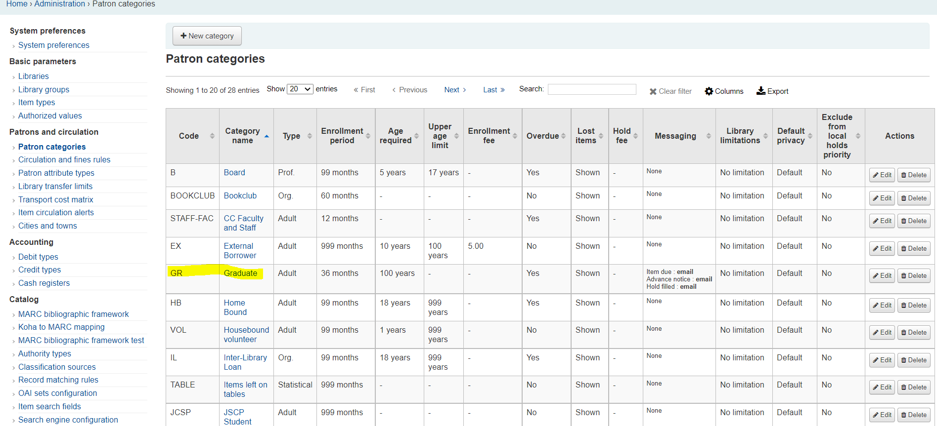Jump to the Last page of entries
This screenshot has width=937, height=426.
pos(493,90)
